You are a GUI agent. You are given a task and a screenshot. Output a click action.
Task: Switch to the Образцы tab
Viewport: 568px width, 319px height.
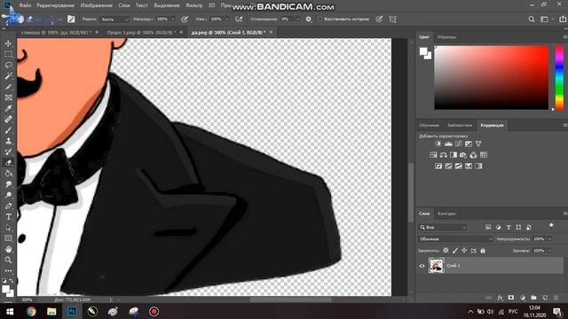(x=446, y=37)
